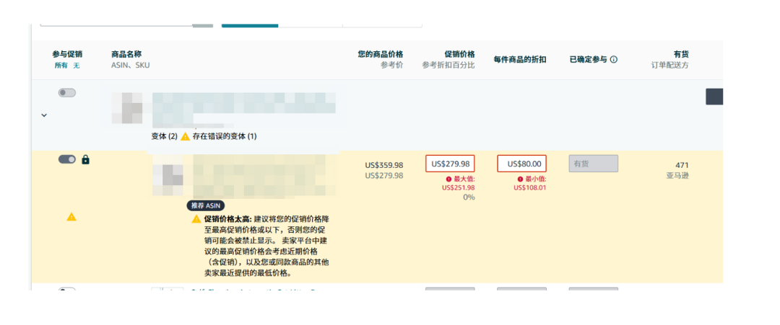The height and width of the screenshot is (325, 780).
Task: Click the warning icon before 促销价格太高
Action: (196, 218)
